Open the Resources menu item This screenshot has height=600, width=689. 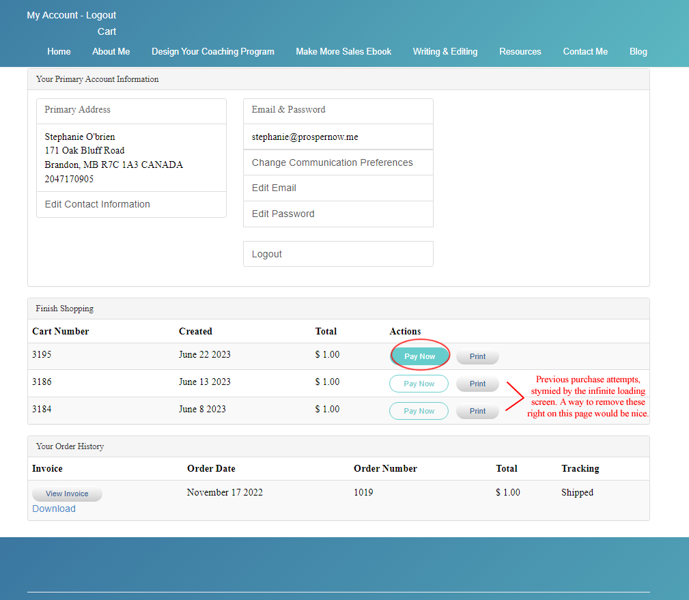click(520, 51)
